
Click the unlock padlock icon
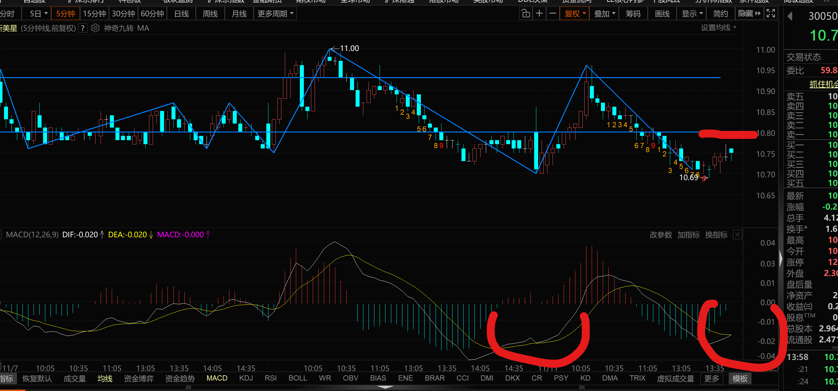526,14
